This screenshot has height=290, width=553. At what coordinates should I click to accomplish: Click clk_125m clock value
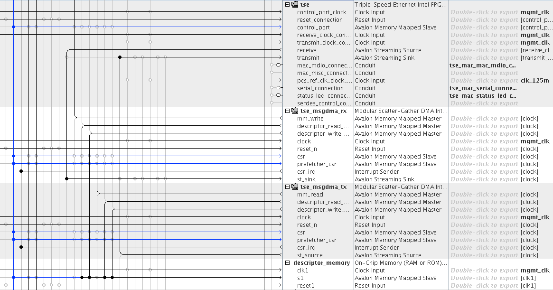tap(535, 80)
